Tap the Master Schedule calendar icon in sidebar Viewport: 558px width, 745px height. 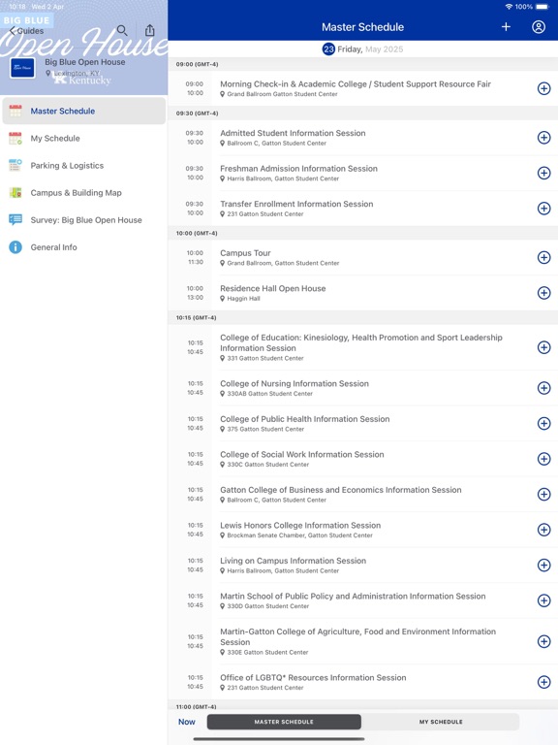tap(15, 111)
